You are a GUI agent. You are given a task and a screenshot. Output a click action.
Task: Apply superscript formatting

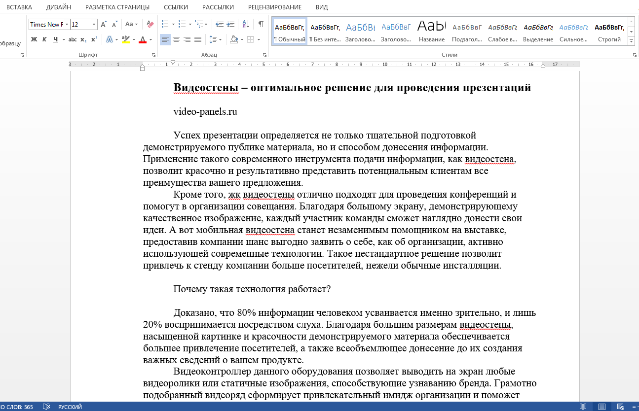[x=94, y=39]
